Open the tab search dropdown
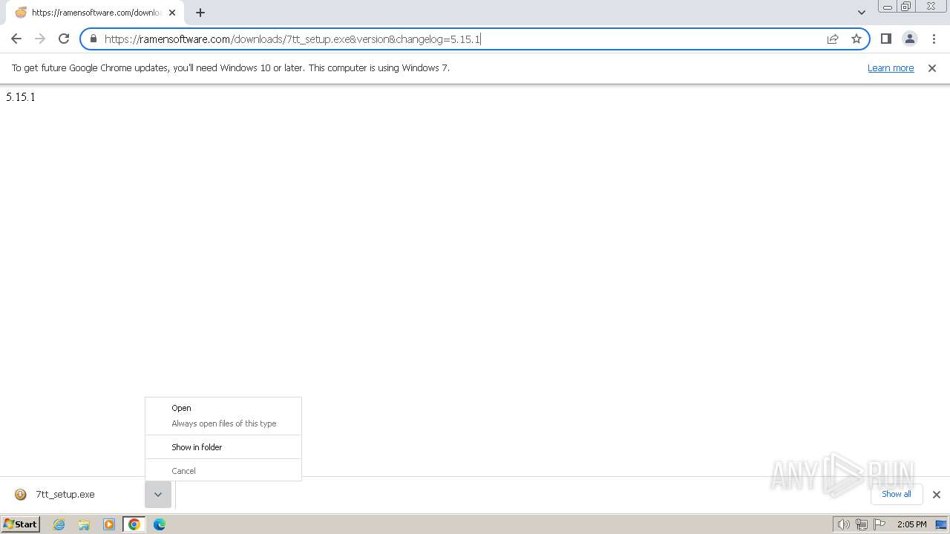Image resolution: width=950 pixels, height=534 pixels. coord(862,13)
